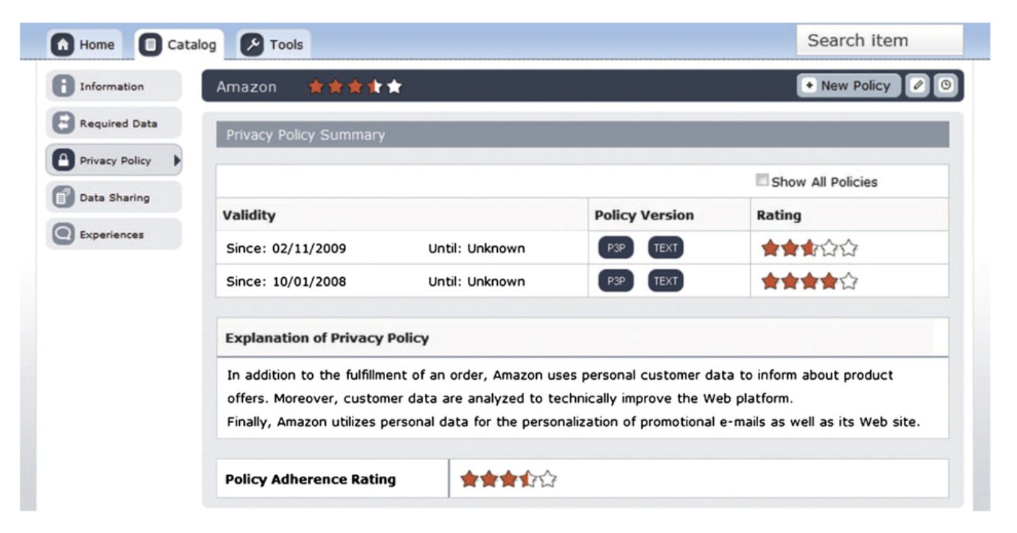Click the Home house icon

click(62, 45)
